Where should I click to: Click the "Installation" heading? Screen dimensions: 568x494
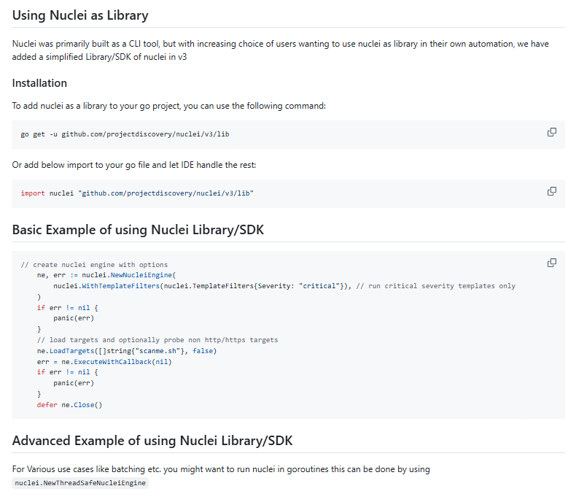pos(39,83)
